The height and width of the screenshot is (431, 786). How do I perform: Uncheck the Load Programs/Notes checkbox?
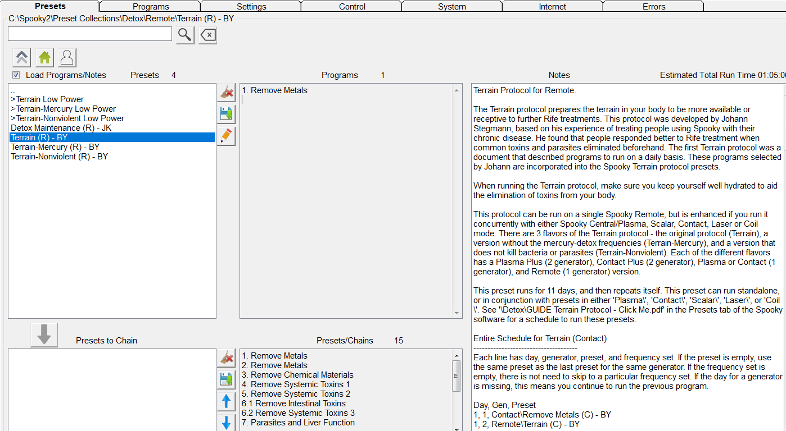pyautogui.click(x=16, y=75)
